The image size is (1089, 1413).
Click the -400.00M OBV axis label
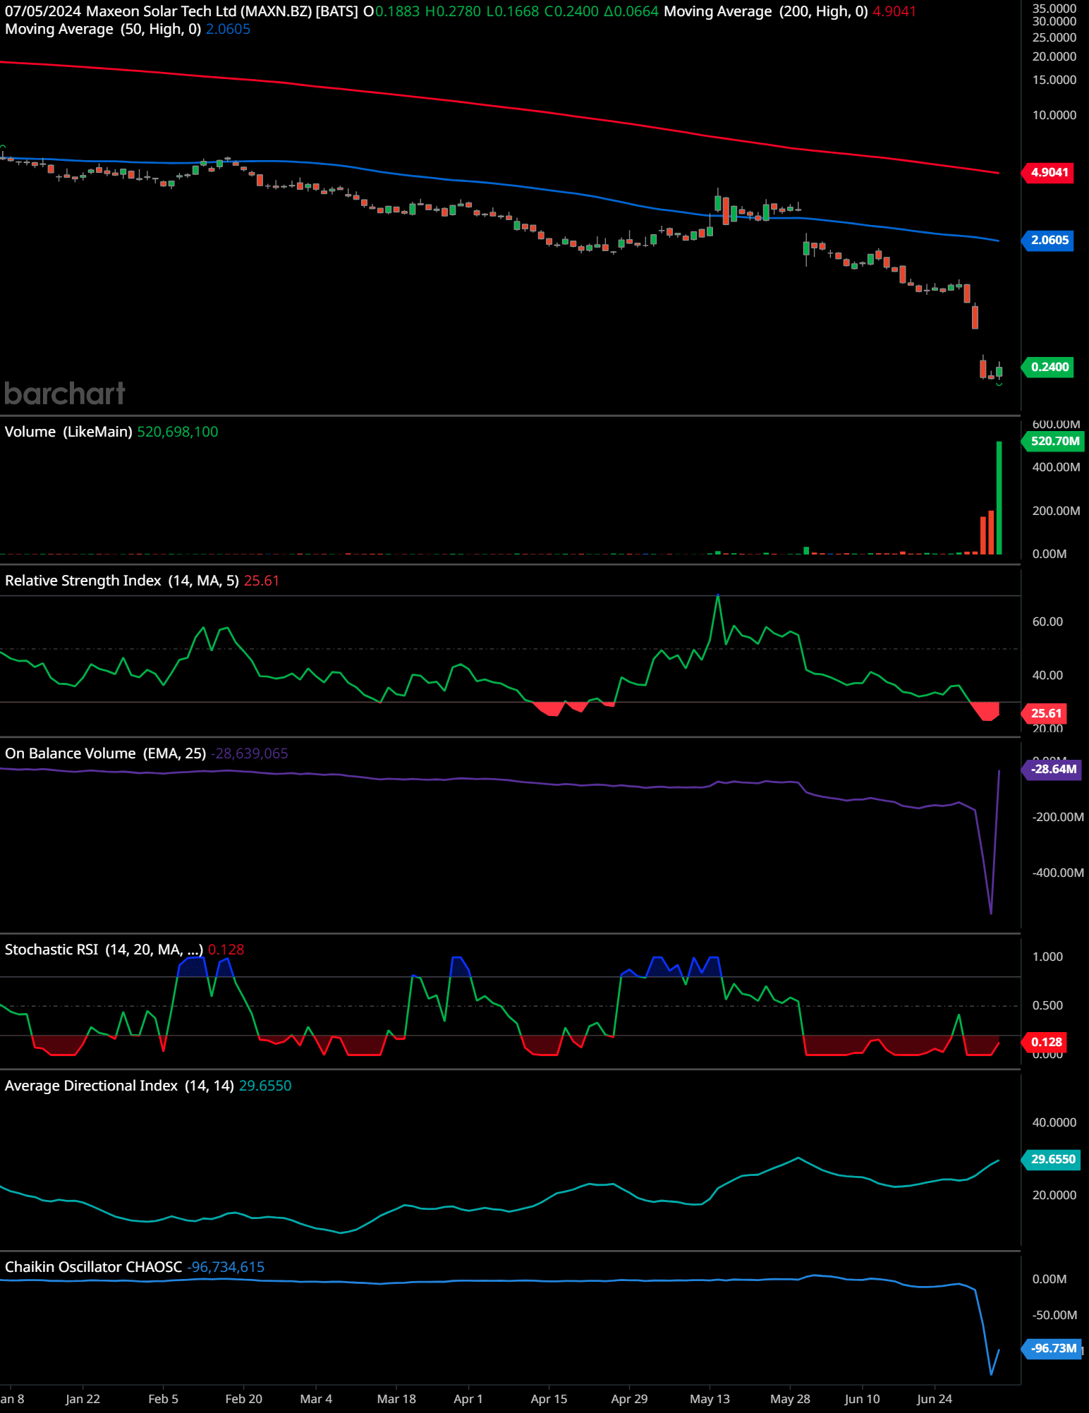point(1058,873)
